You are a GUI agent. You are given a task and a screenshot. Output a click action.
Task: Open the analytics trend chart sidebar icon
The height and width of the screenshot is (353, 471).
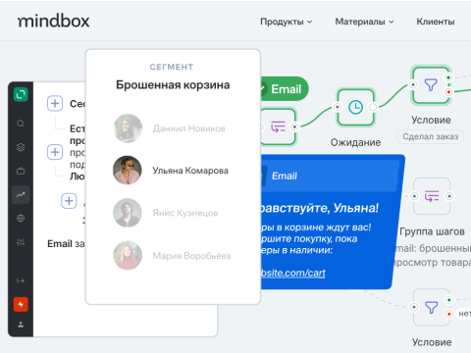(21, 195)
